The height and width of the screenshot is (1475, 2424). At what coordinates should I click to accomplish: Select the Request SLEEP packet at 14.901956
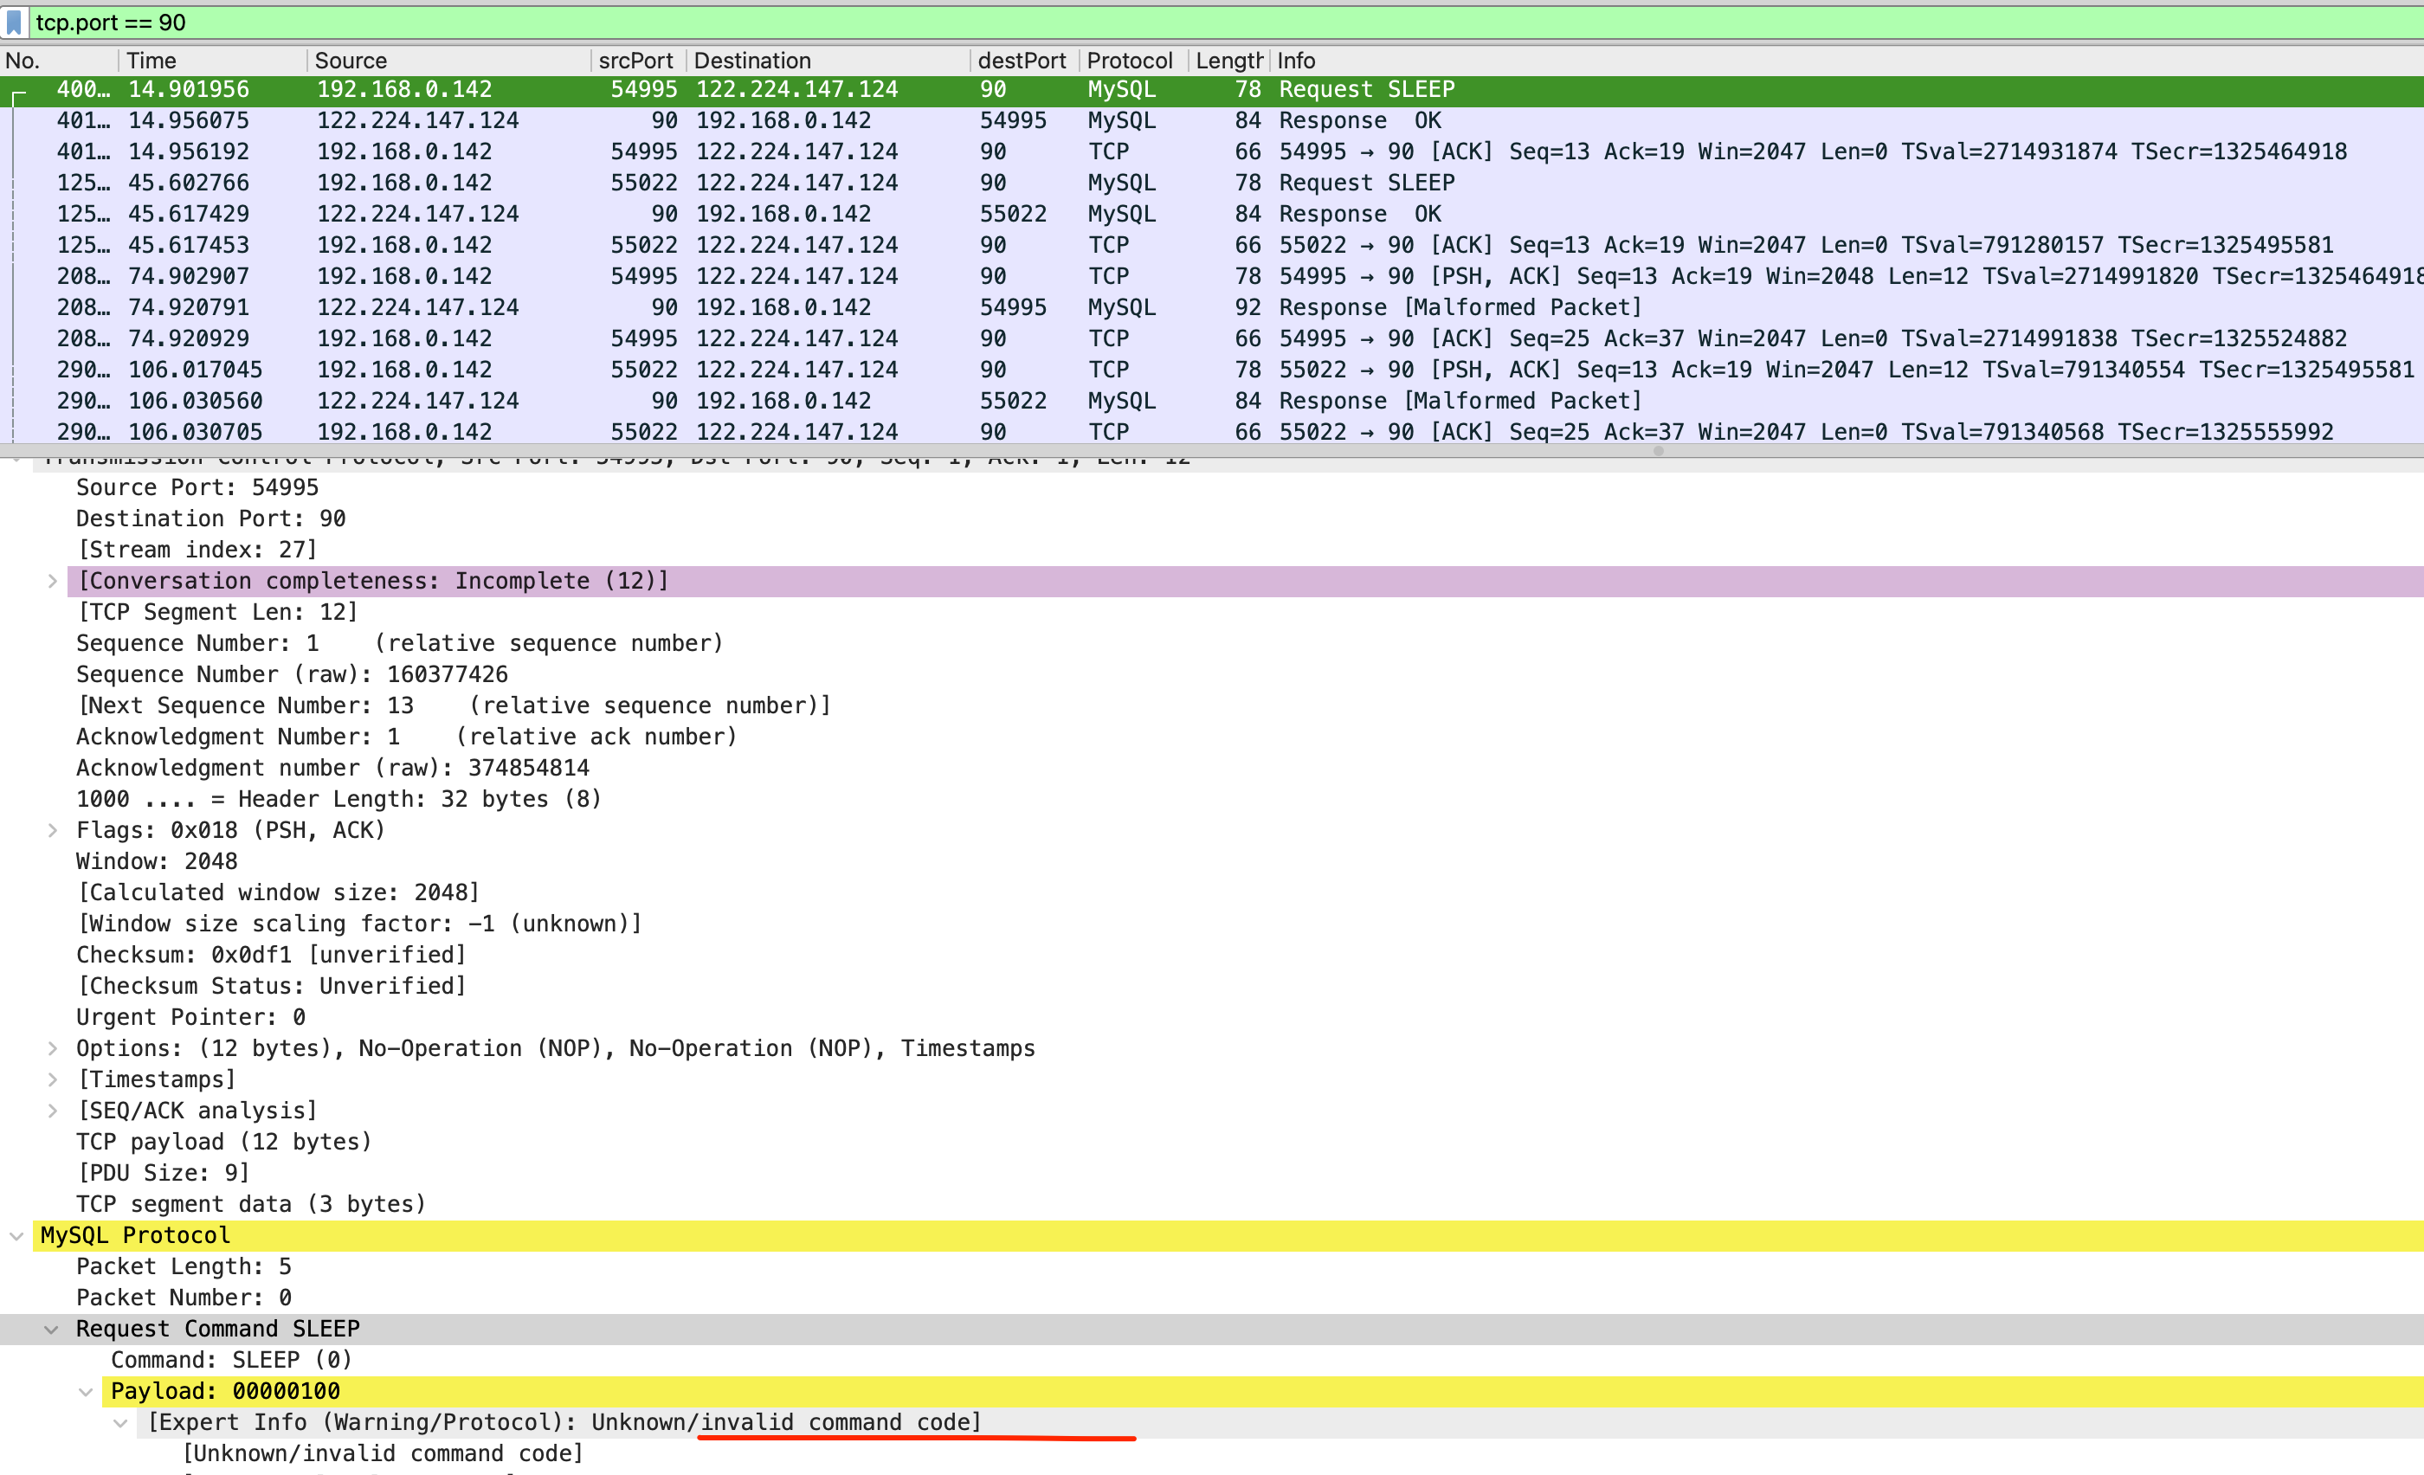click(x=1212, y=89)
